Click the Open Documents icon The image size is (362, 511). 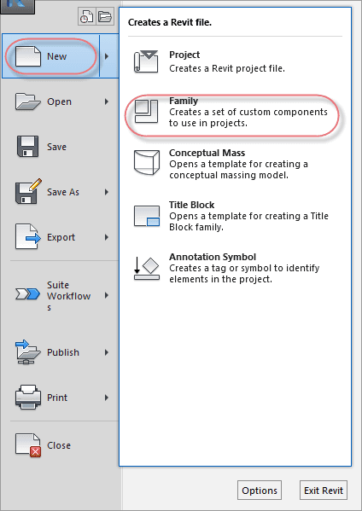point(105,16)
